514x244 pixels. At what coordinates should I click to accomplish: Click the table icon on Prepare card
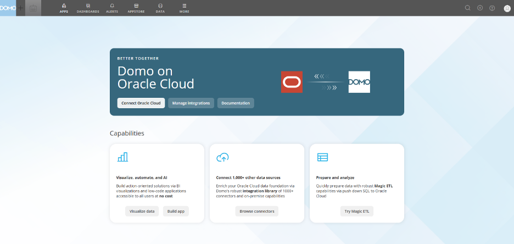(322, 157)
